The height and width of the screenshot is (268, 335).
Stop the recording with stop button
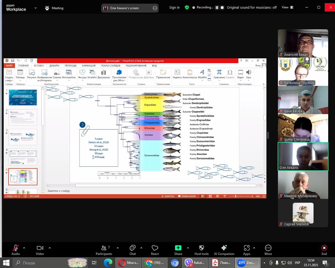point(222,8)
